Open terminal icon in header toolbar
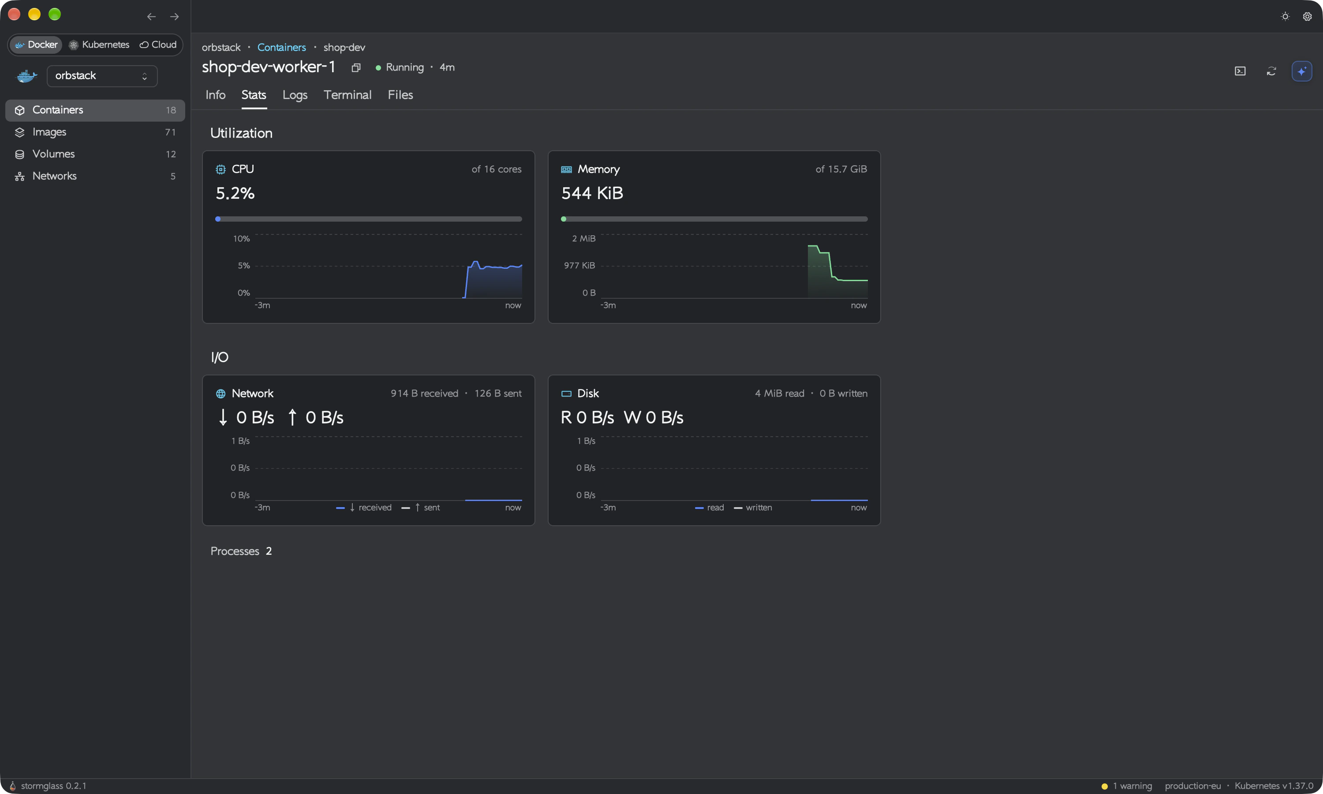Viewport: 1323px width, 794px height. pos(1240,71)
